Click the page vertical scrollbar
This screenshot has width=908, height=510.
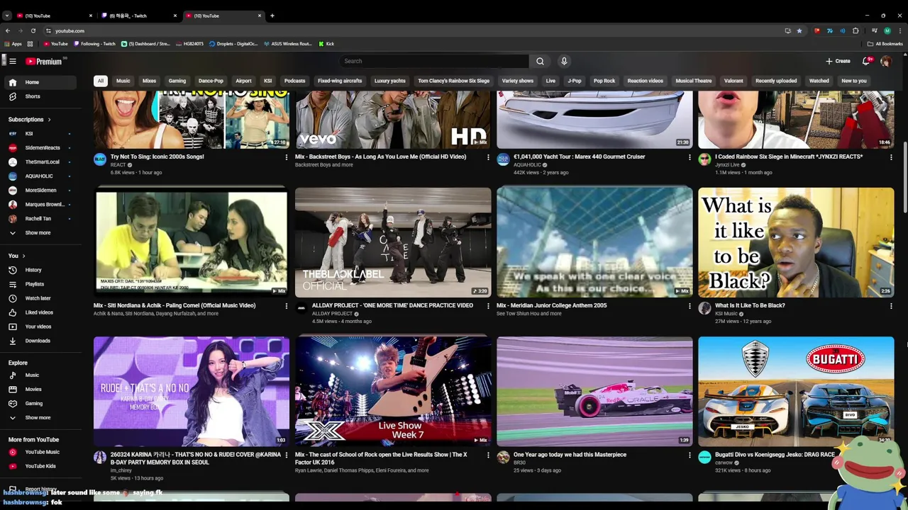pyautogui.click(x=905, y=176)
